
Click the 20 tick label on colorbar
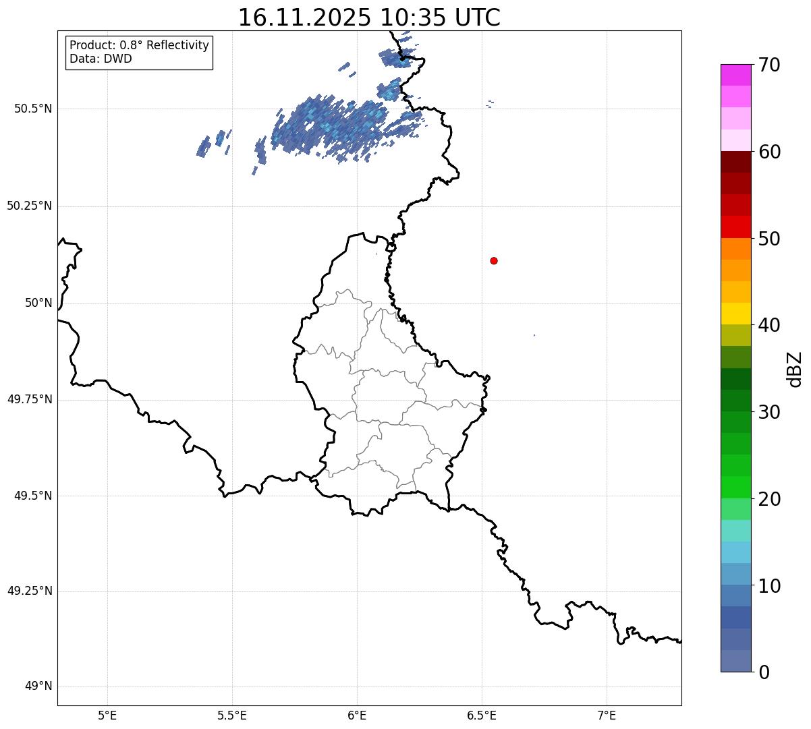(x=769, y=499)
